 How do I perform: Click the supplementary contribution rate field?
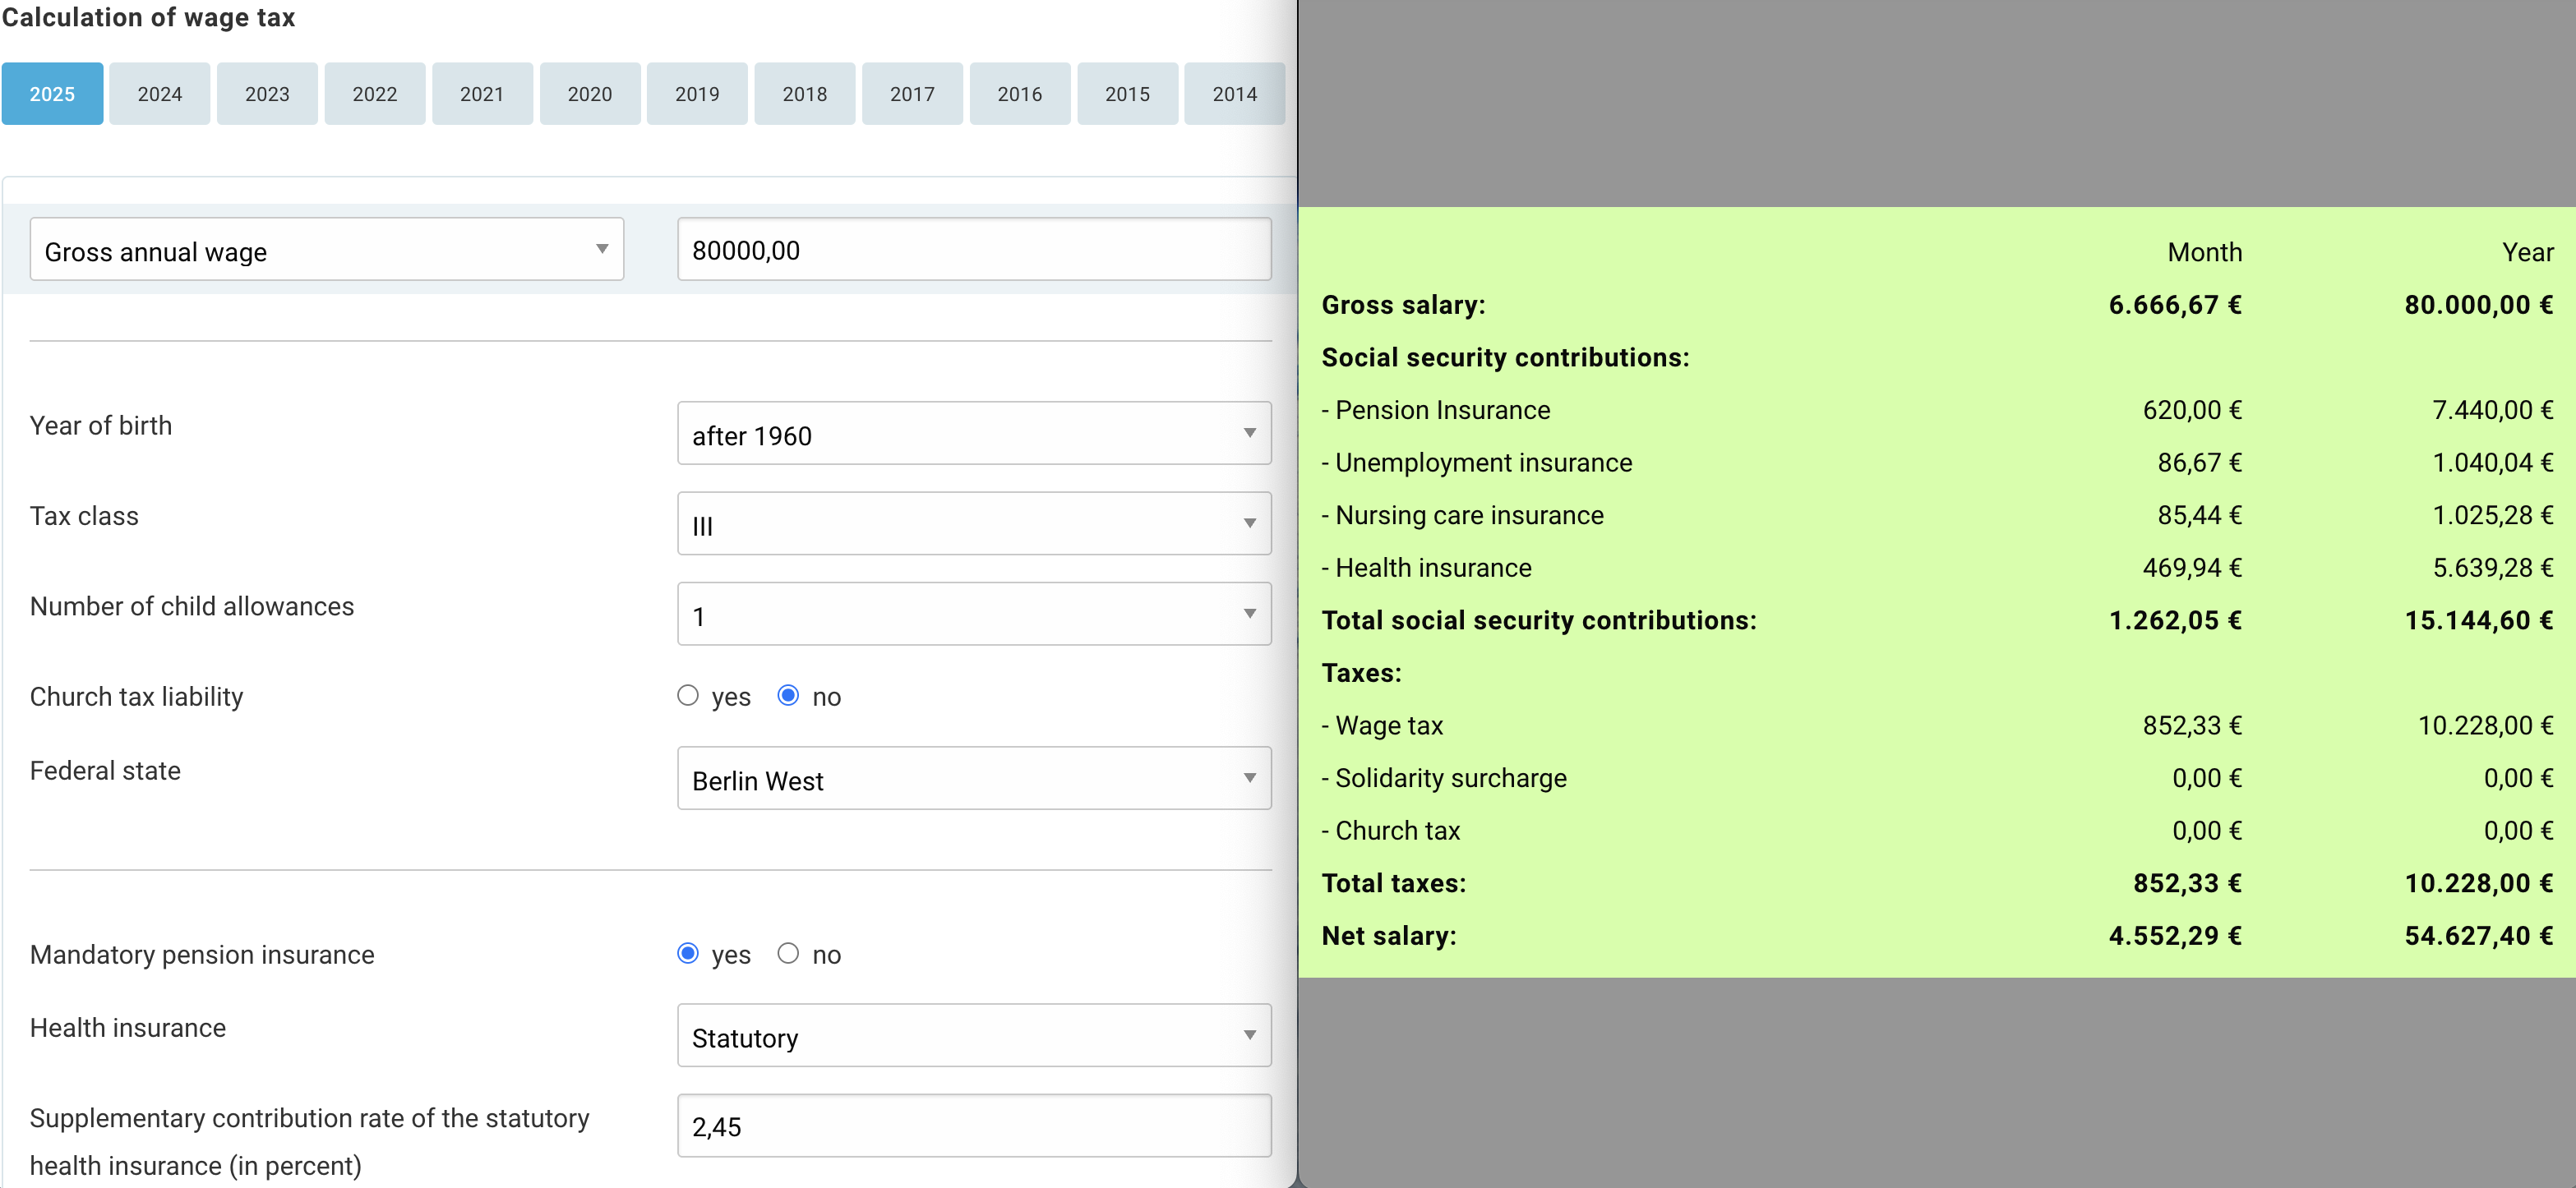click(973, 1126)
